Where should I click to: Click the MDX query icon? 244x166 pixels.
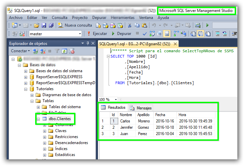[106, 25]
